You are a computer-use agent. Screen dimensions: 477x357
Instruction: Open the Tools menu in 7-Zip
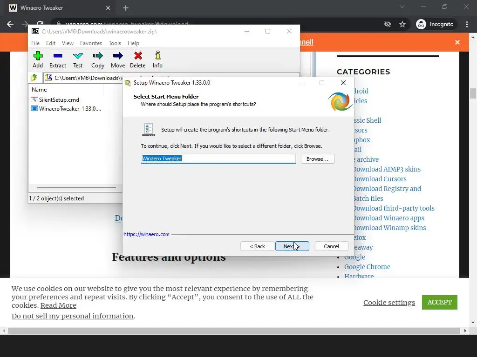click(115, 43)
